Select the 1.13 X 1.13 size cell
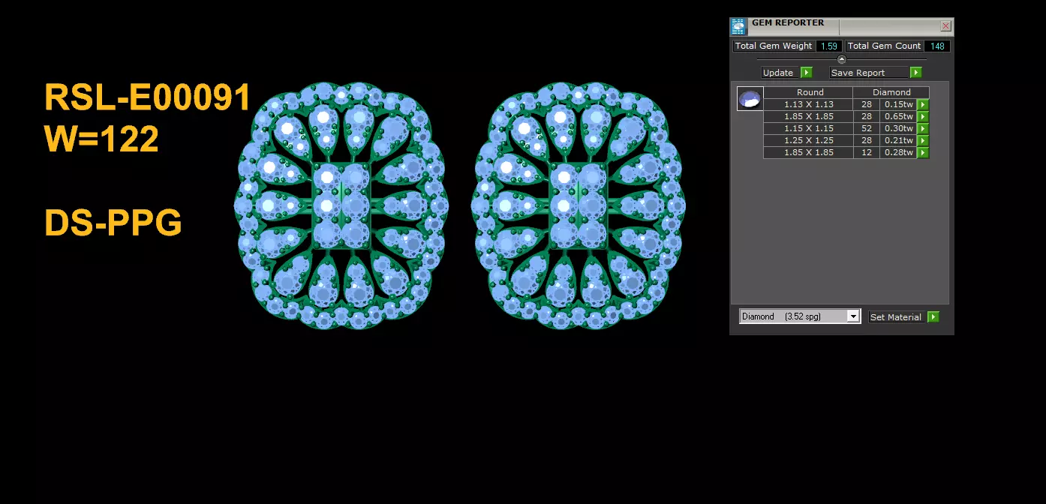Viewport: 1046px width, 504px height. (x=809, y=105)
